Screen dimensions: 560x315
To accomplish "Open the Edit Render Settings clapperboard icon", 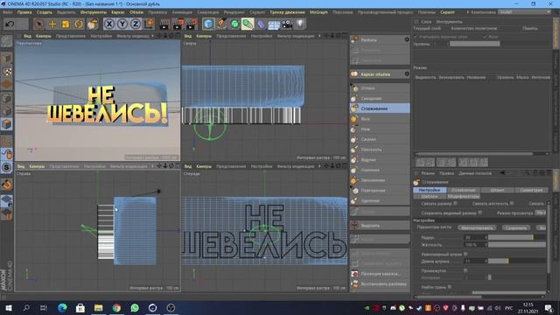I will pos(192,24).
